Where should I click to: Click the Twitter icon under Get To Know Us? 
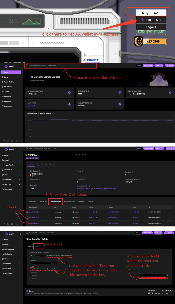click(163, 293)
